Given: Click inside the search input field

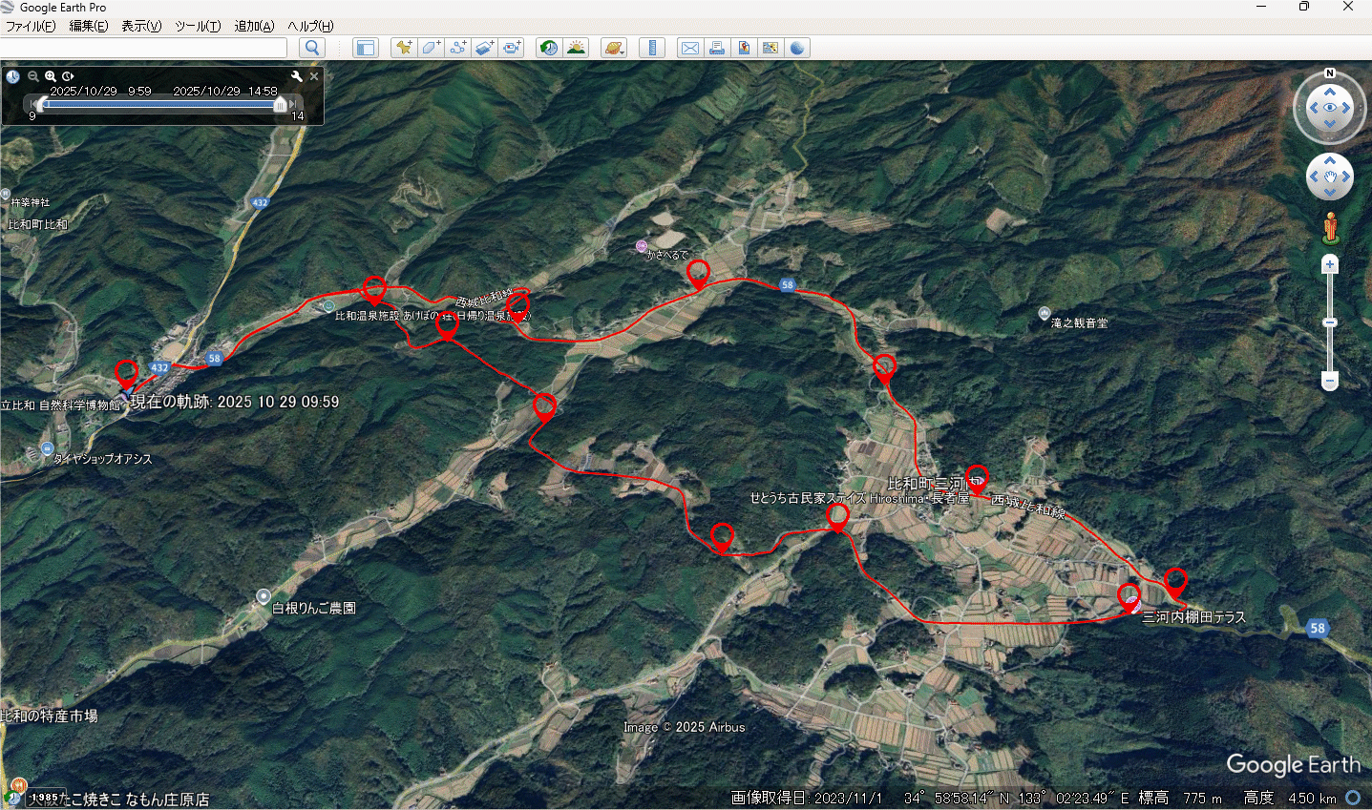Looking at the screenshot, I should coord(143,48).
